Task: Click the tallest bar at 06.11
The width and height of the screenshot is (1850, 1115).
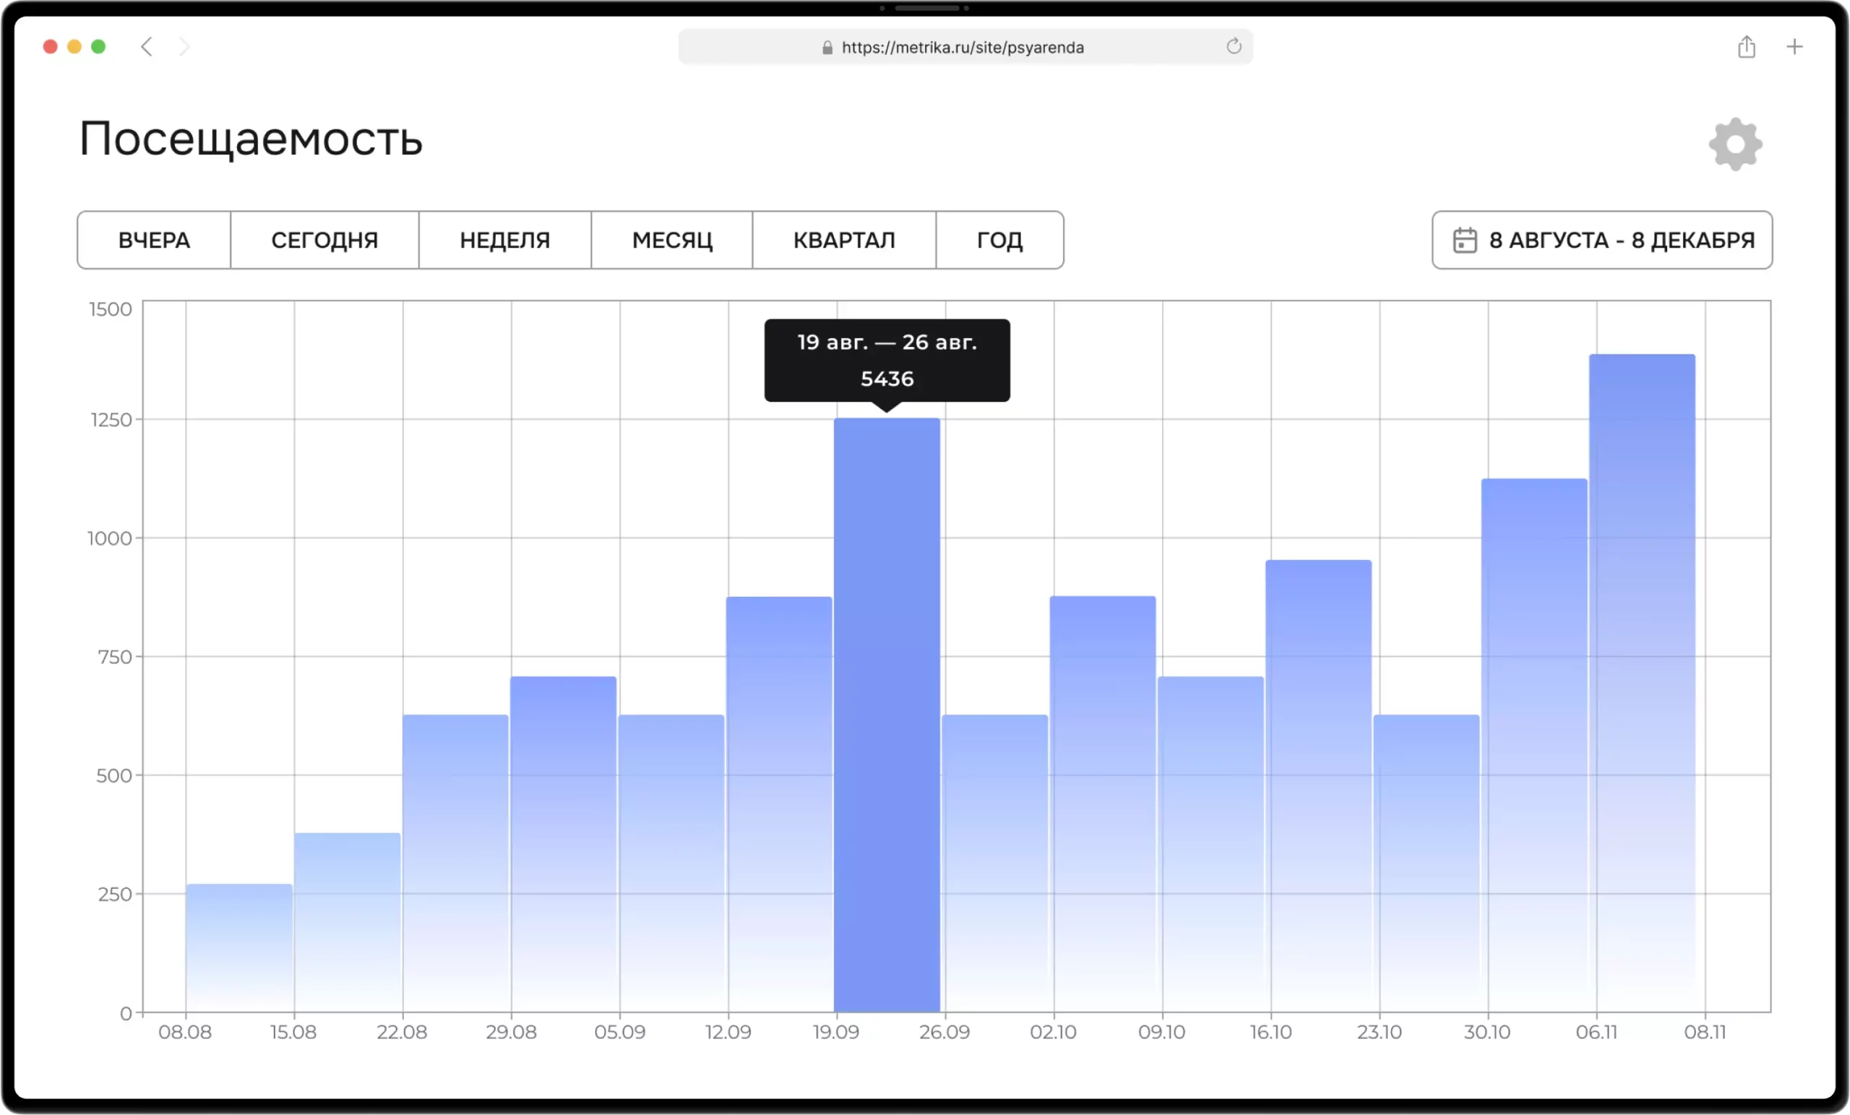Action: (1642, 684)
